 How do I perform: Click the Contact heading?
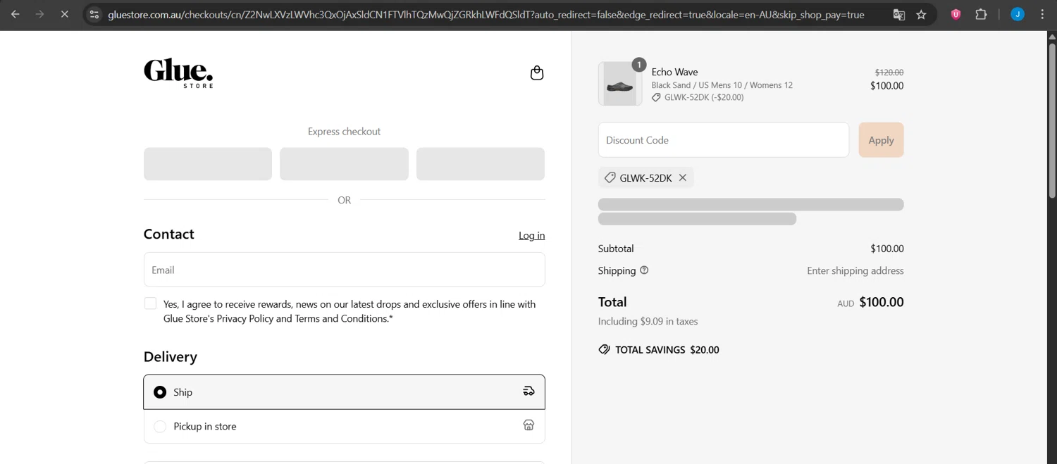169,234
